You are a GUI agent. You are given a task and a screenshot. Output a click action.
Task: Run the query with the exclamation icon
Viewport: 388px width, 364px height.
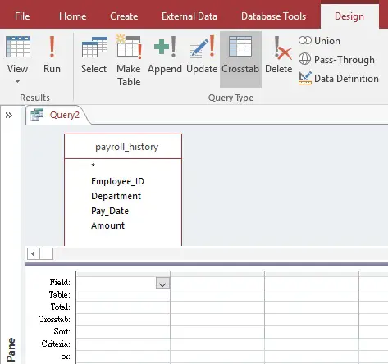point(52,55)
